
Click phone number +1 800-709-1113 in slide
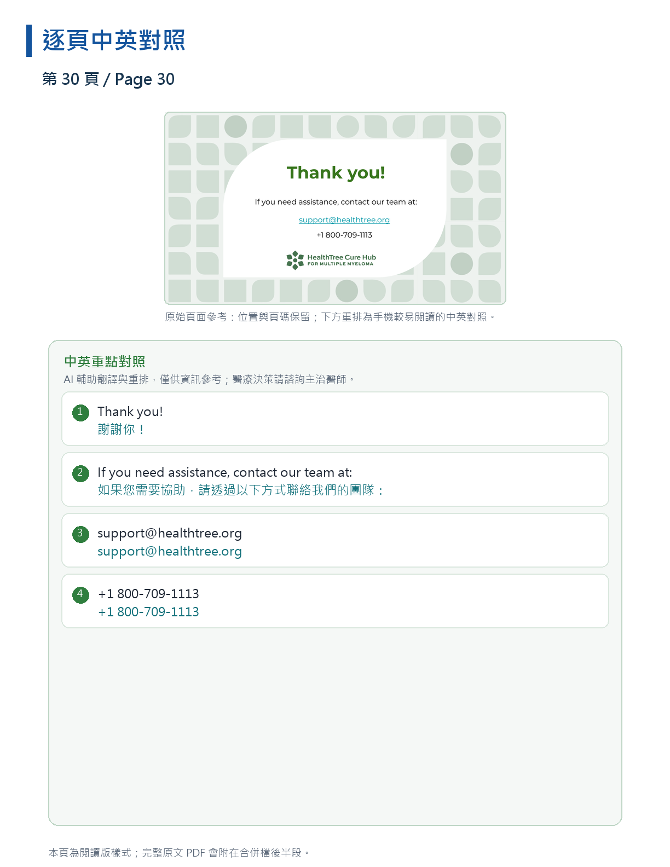(x=344, y=235)
